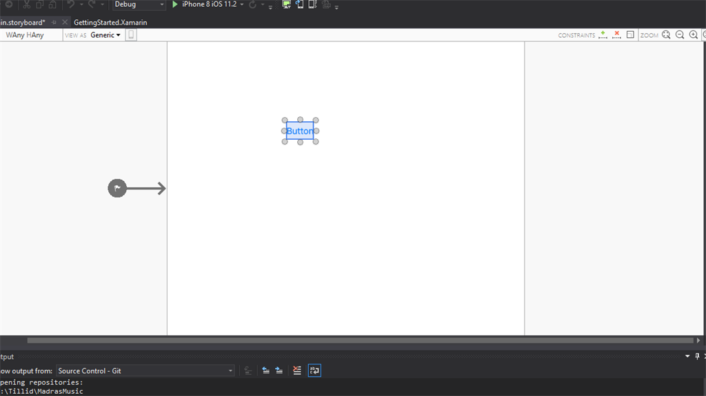This screenshot has height=396, width=706.
Task: Click the 'pening repositories:' output line
Action: point(41,382)
